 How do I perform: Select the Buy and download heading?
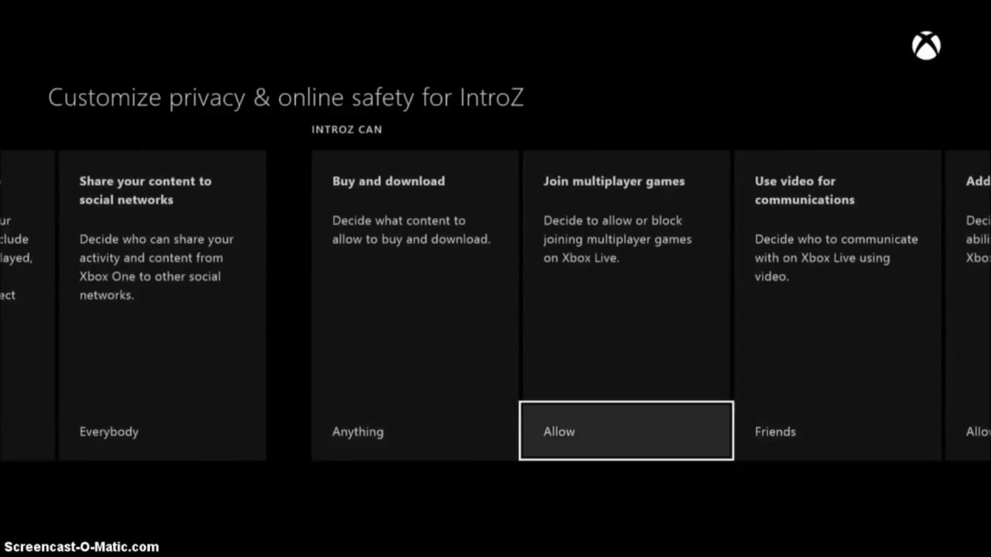(389, 181)
